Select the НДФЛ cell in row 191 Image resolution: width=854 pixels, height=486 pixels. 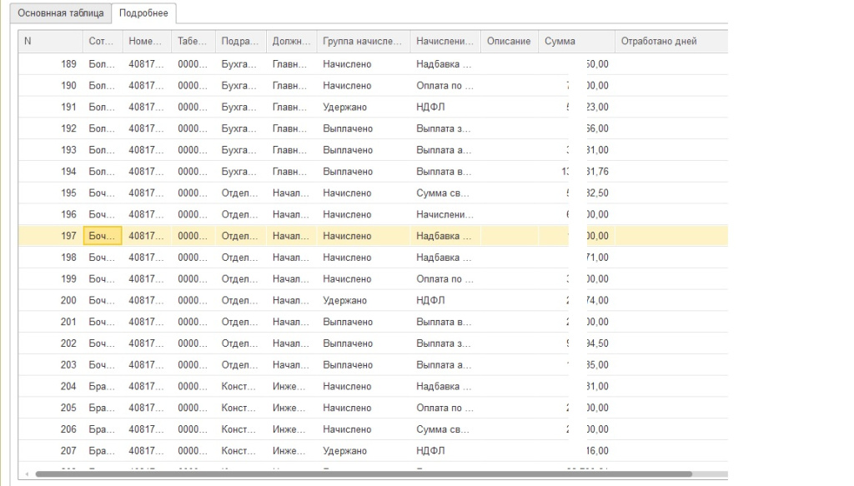pyautogui.click(x=445, y=108)
